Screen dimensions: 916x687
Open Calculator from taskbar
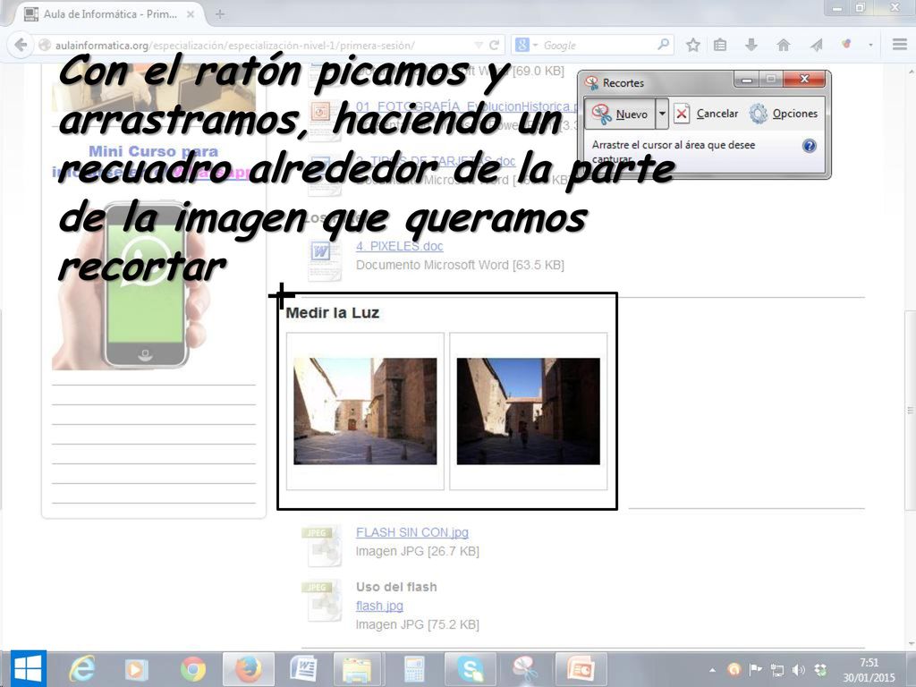pyautogui.click(x=413, y=669)
